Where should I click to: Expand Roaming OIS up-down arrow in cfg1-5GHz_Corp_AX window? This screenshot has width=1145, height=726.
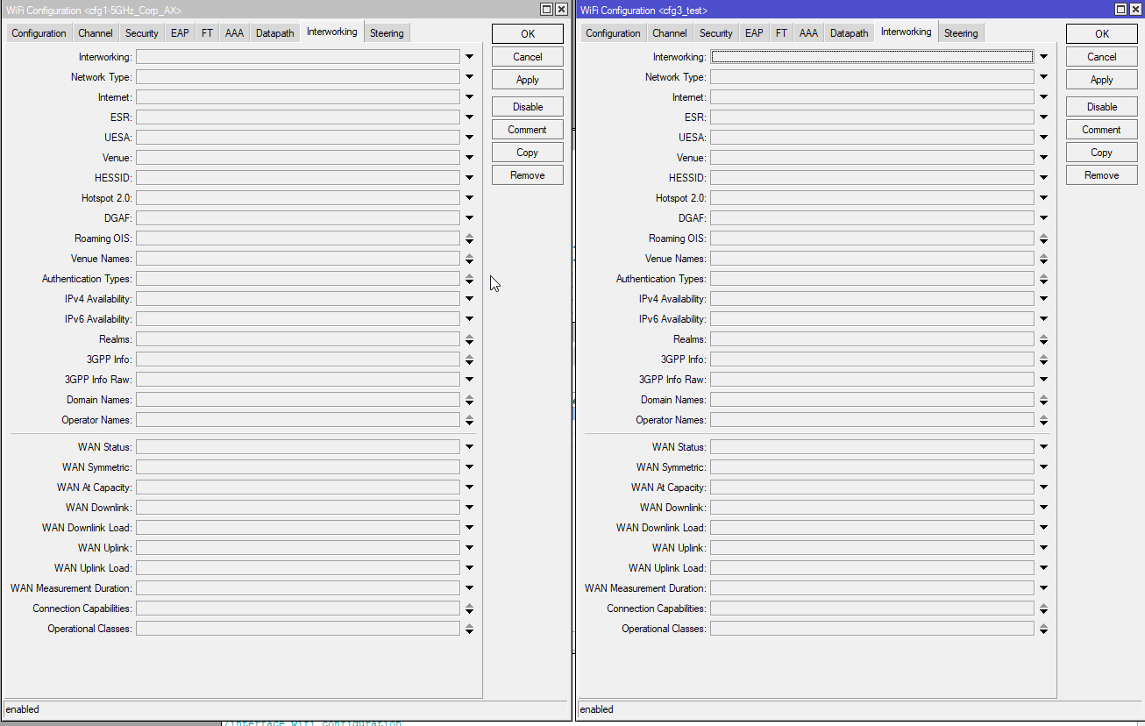tap(469, 238)
